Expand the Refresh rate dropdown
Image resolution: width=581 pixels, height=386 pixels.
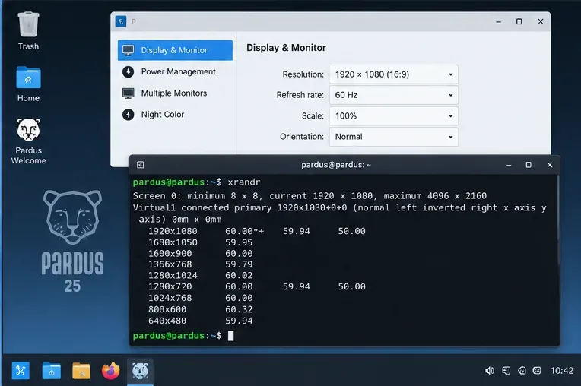[393, 95]
